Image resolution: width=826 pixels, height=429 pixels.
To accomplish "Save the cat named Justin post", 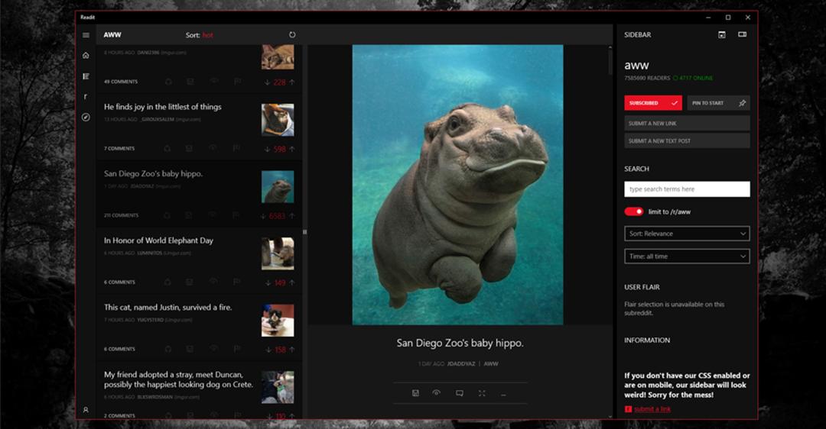I will (x=190, y=349).
